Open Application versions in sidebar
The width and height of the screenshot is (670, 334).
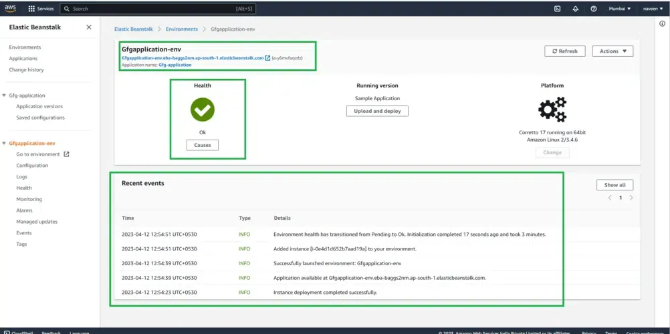click(x=39, y=106)
